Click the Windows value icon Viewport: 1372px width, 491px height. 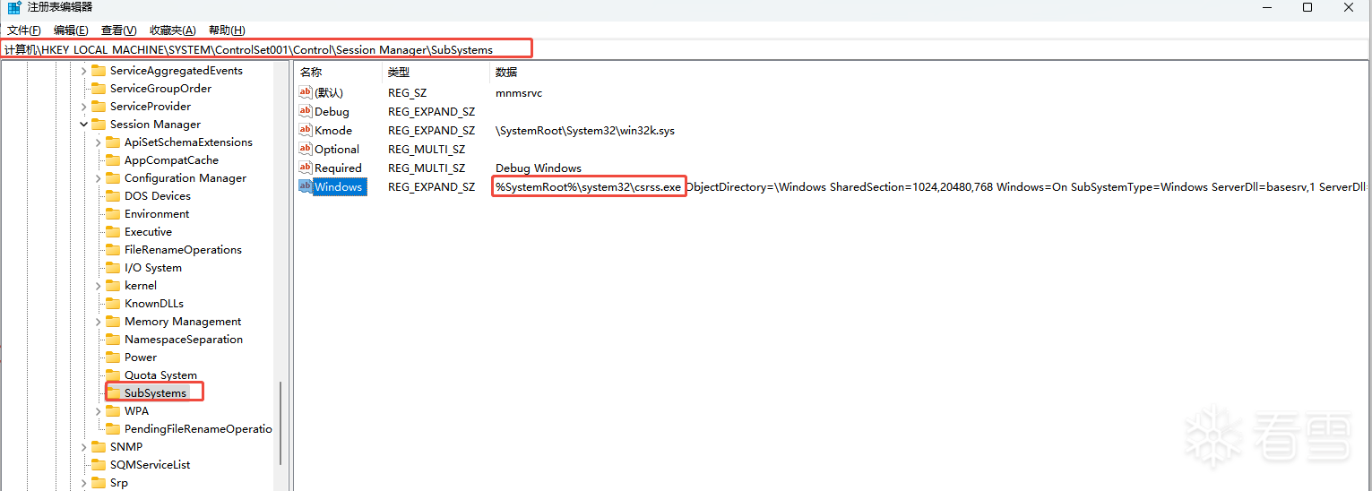point(306,186)
